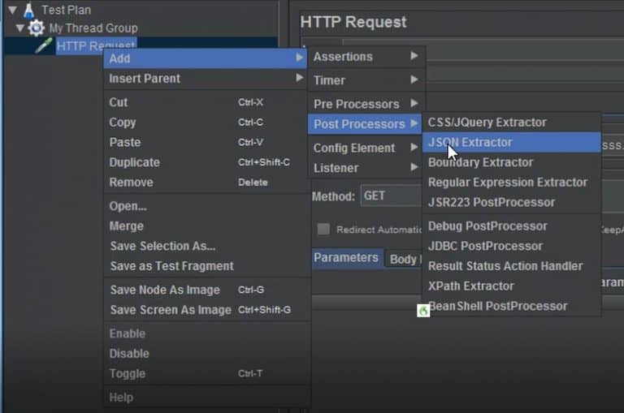The image size is (624, 413).
Task: Add a Debug PostProcessor
Action: point(512,226)
